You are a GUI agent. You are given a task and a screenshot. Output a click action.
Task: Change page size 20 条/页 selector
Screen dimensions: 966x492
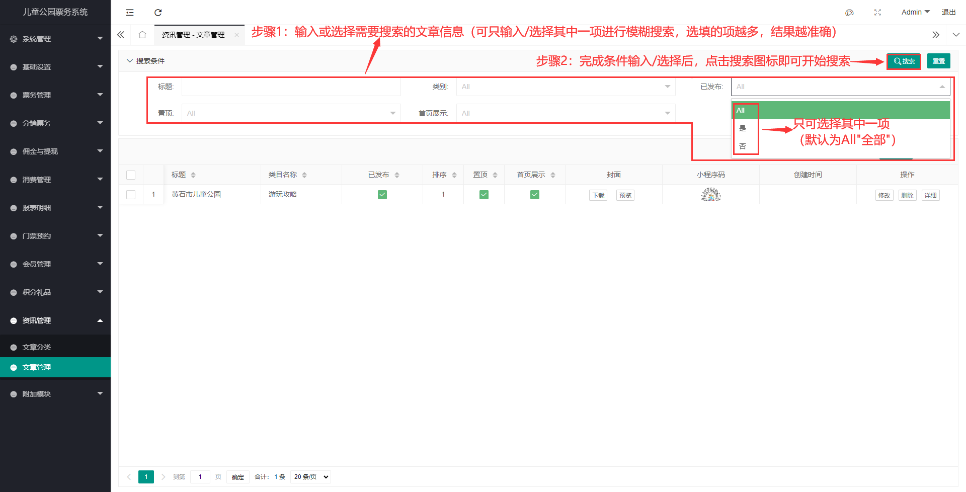pos(311,477)
